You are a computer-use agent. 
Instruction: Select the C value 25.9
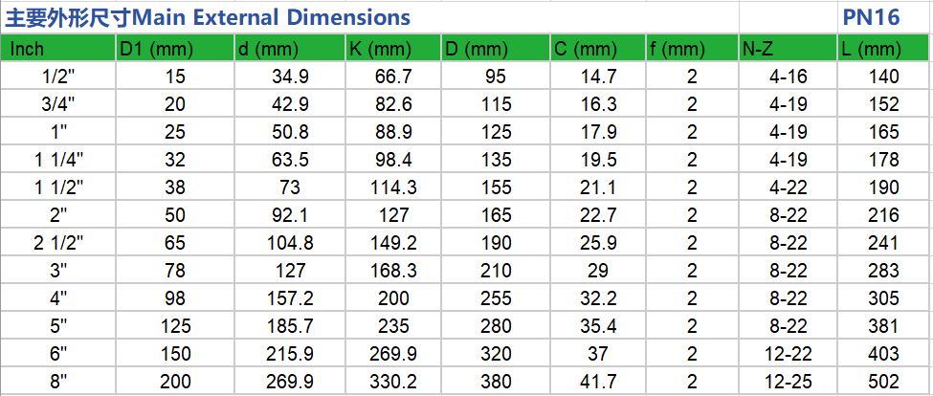coord(598,243)
